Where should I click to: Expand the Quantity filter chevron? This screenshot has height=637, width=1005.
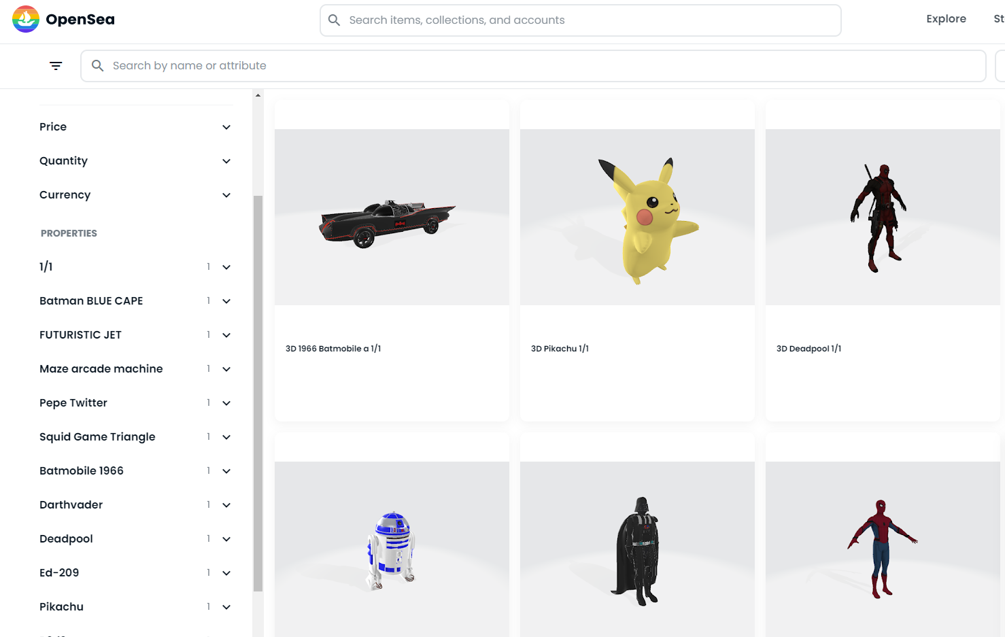tap(226, 161)
